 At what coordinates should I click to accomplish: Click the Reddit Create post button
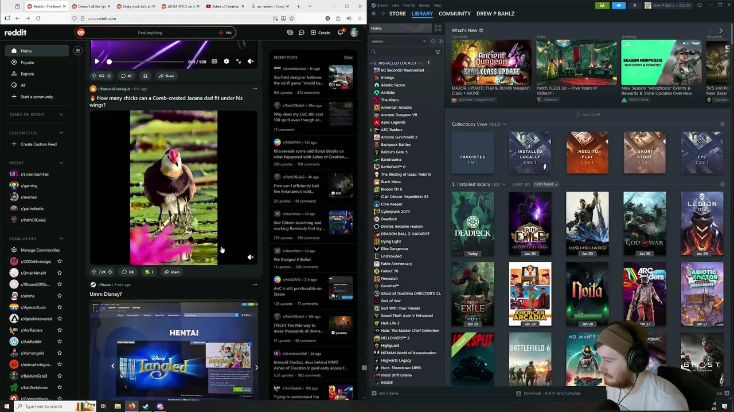pos(321,33)
